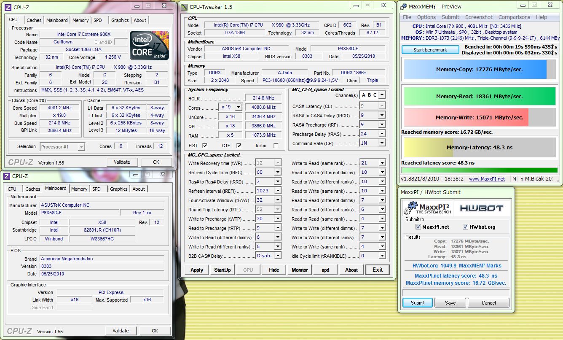This screenshot has width=563, height=340.
Task: Click the CPU-Tweaker title bar icon
Action: tap(184, 7)
